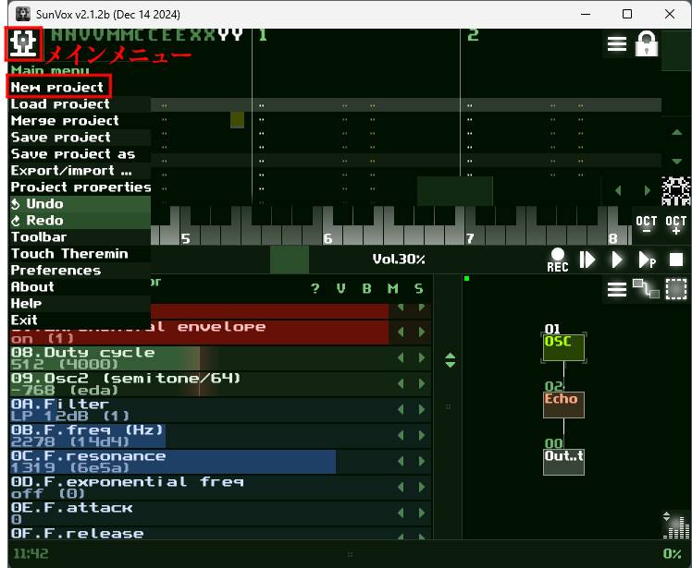Increase F.freq with right arrow
Viewport: 692px width, 568px height.
422,435
